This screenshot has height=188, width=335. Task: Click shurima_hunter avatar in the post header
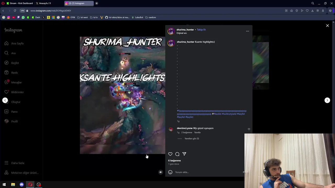pyautogui.click(x=171, y=31)
